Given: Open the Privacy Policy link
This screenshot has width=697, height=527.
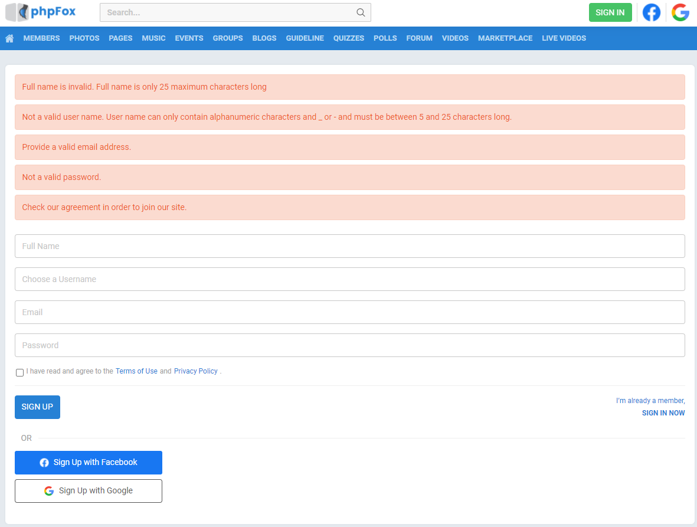Looking at the screenshot, I should pyautogui.click(x=195, y=371).
